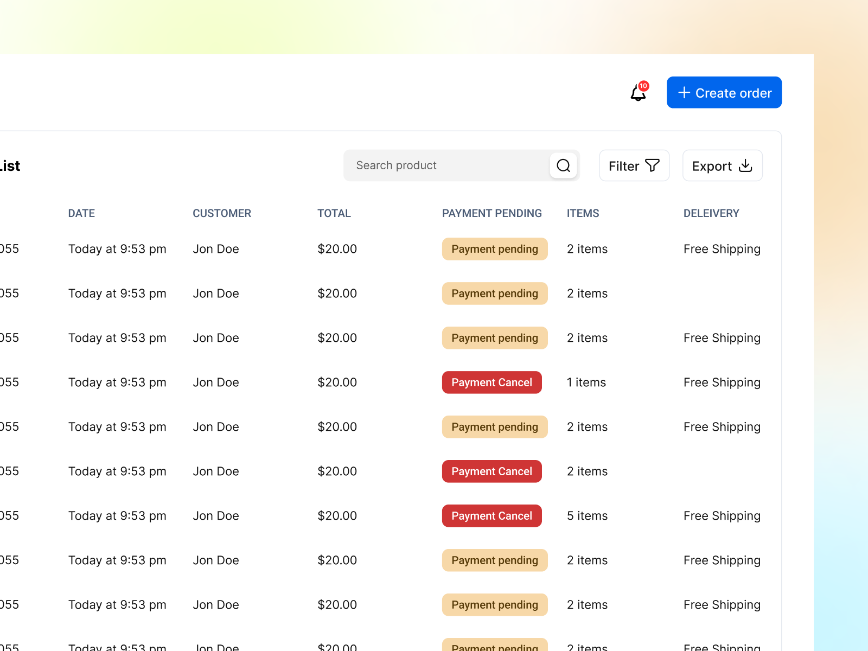Expand the Export options
The width and height of the screenshot is (868, 651).
click(722, 165)
